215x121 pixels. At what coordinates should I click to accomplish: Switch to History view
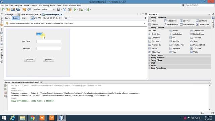click(24, 18)
